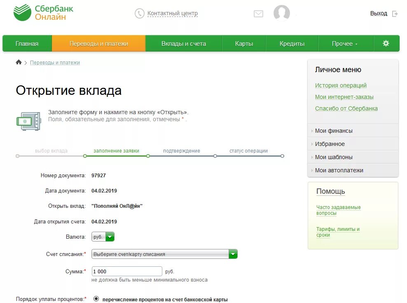Image resolution: width=407 pixels, height=303 pixels.
Task: Click the Сумма amount input field
Action: (127, 271)
